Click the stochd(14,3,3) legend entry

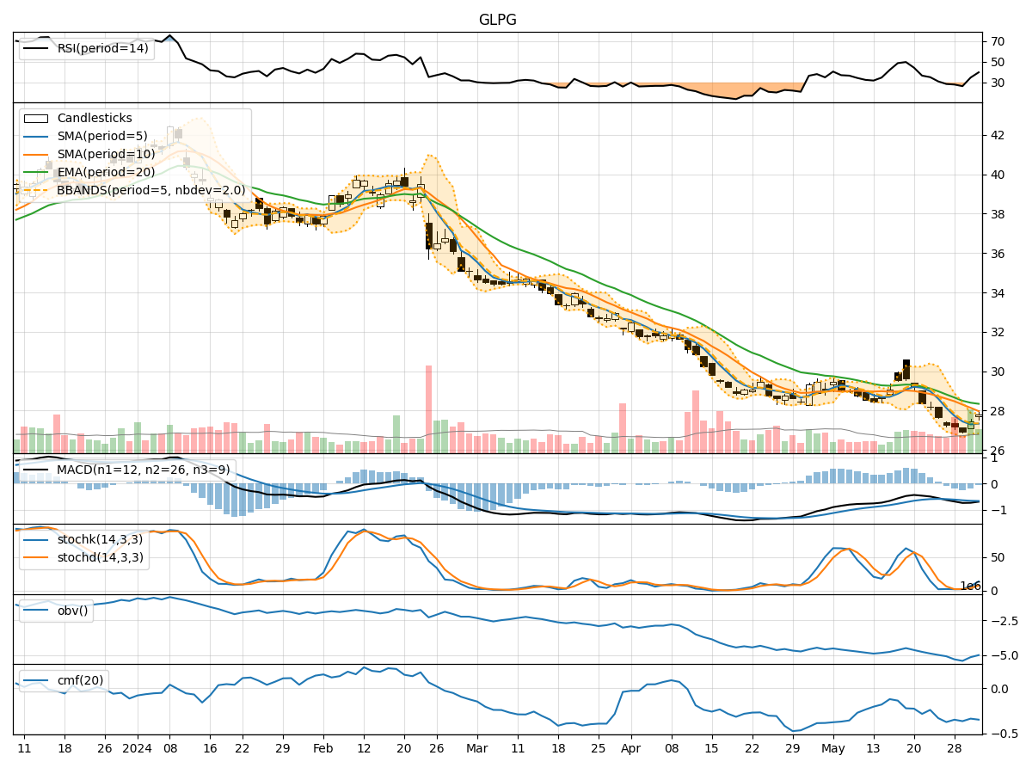click(x=100, y=556)
